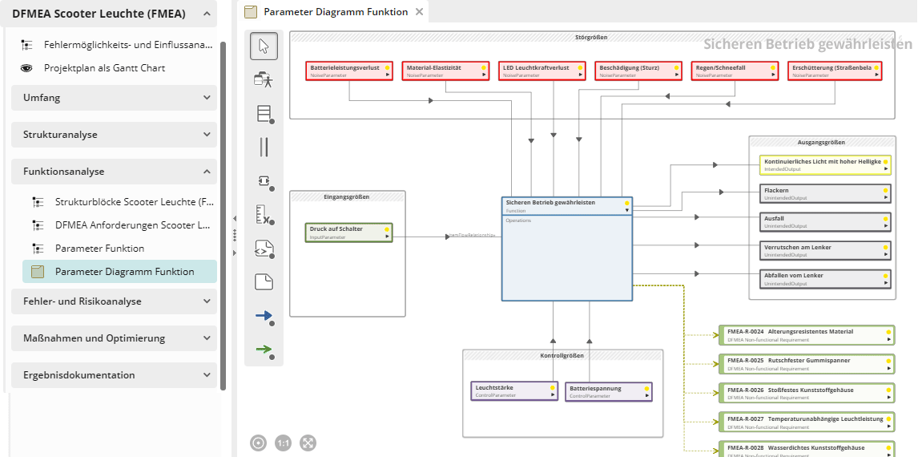Click the sidebar vertical scrollbar
Viewport: 918px width, 457px height.
223,216
